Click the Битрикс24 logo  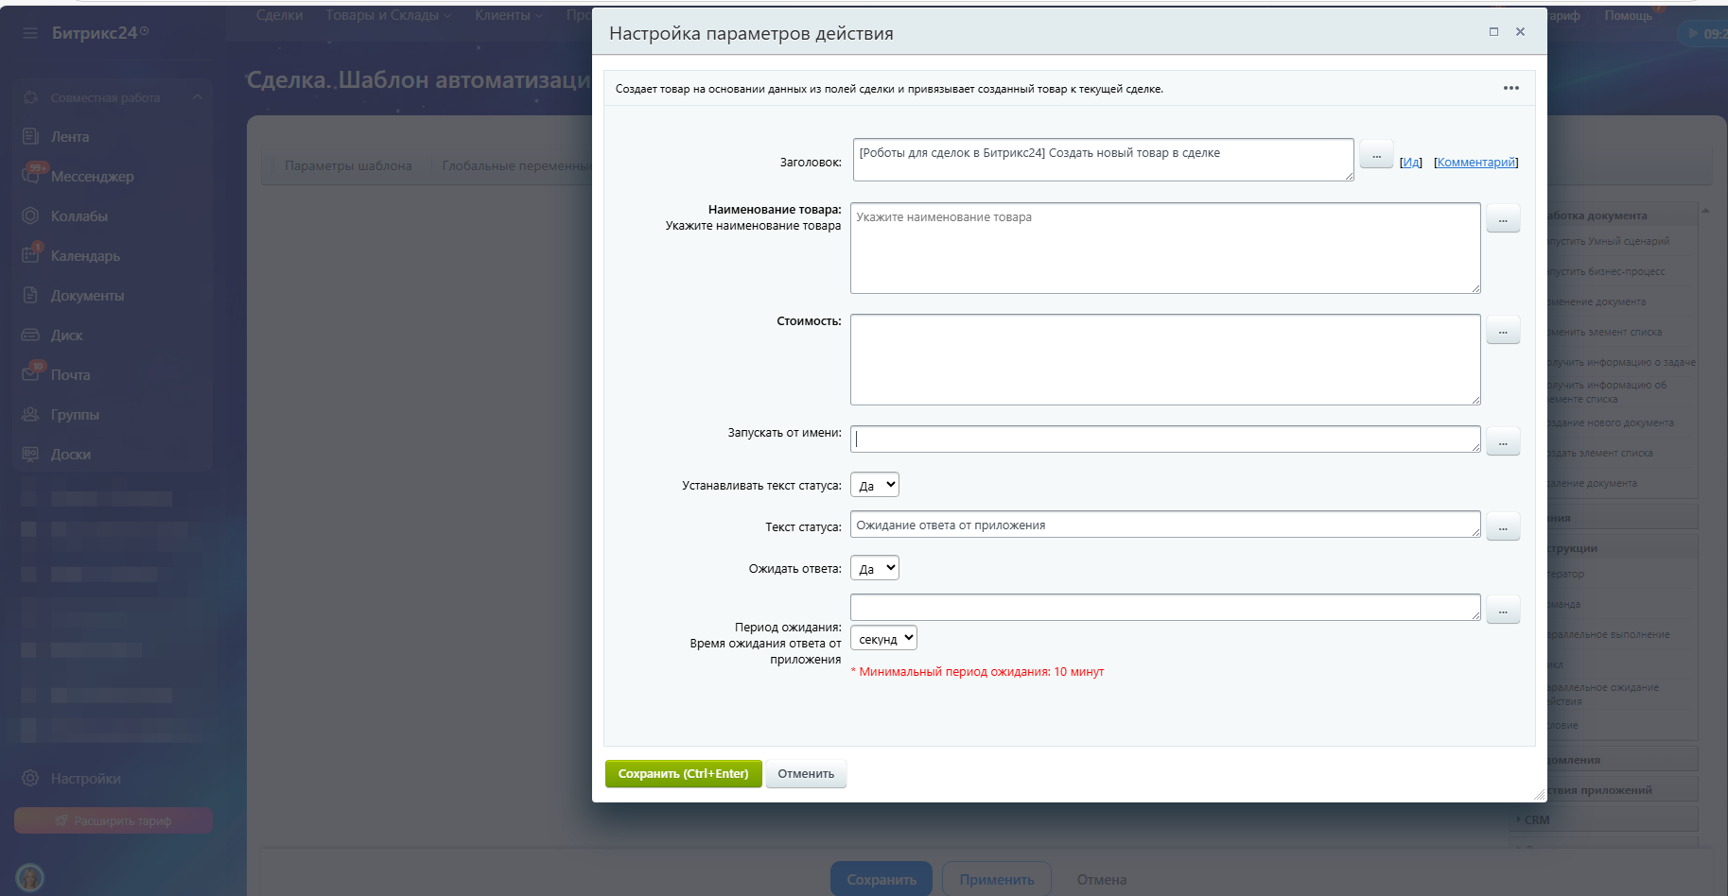pos(99,33)
